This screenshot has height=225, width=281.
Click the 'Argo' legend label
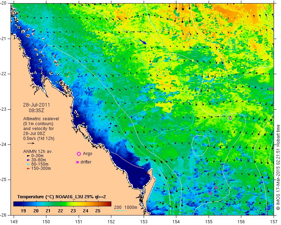(87, 154)
